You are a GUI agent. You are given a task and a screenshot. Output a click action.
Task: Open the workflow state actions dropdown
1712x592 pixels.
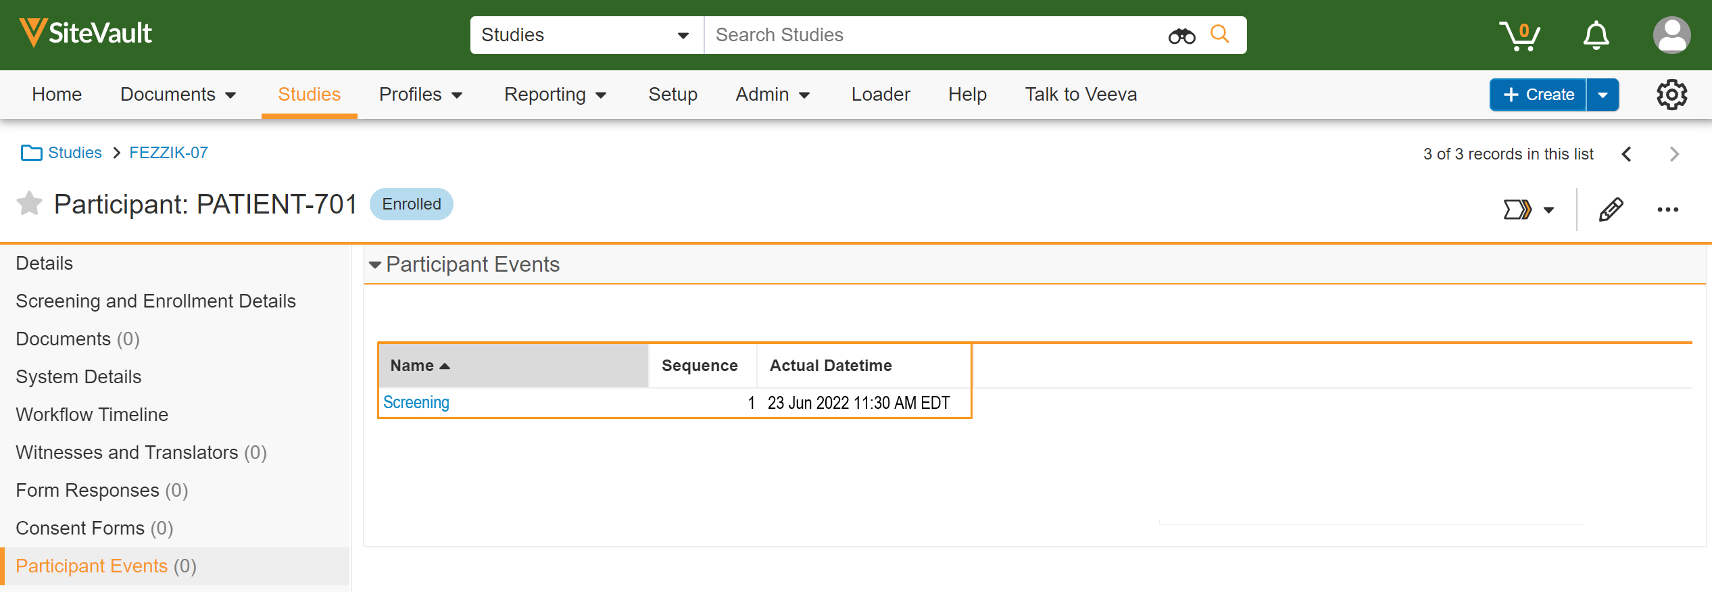click(x=1528, y=209)
